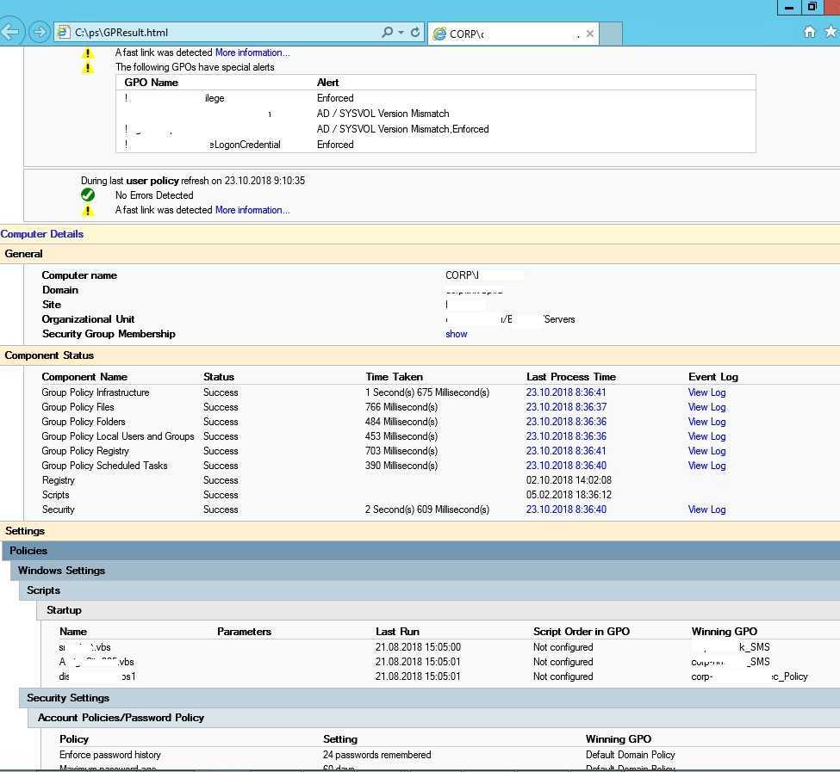Collapse the Windows Settings section
The width and height of the screenshot is (840, 772).
click(x=61, y=571)
